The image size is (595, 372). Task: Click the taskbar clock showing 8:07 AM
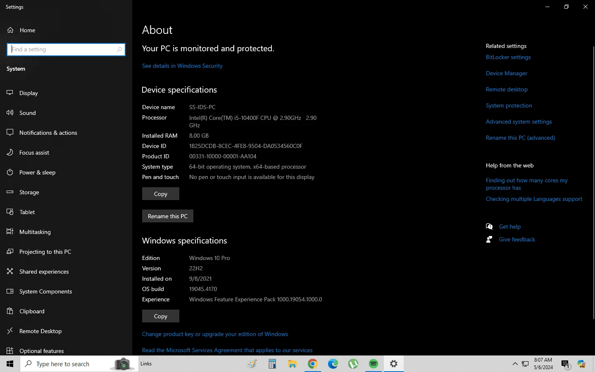tap(543, 364)
